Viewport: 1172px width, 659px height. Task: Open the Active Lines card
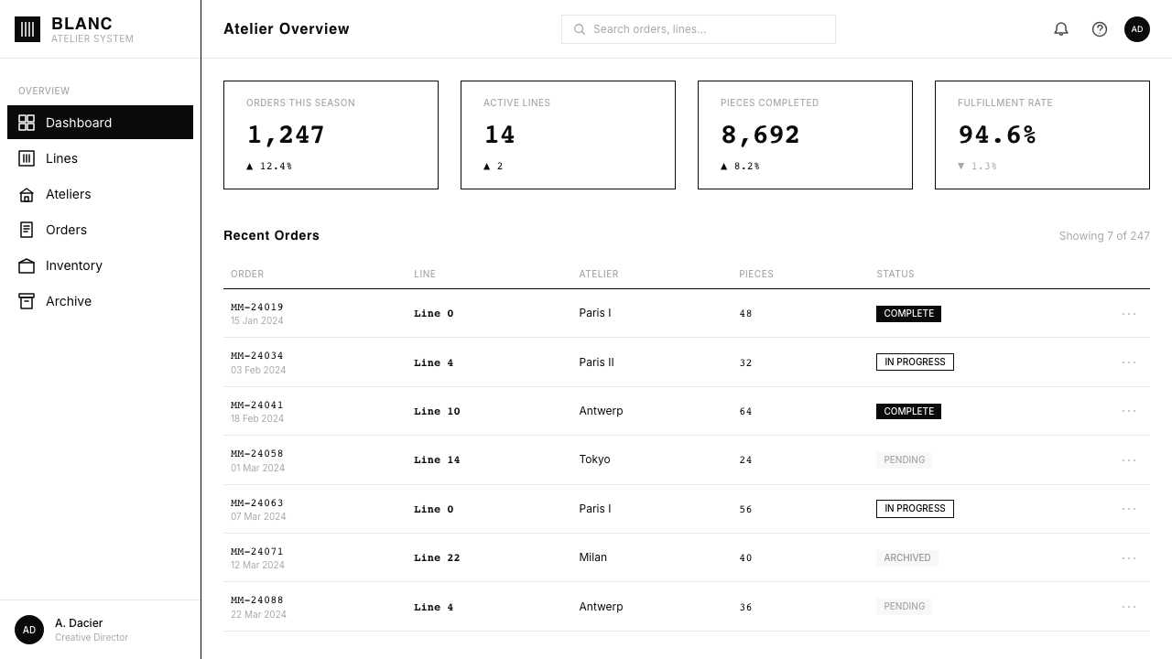[x=568, y=135]
